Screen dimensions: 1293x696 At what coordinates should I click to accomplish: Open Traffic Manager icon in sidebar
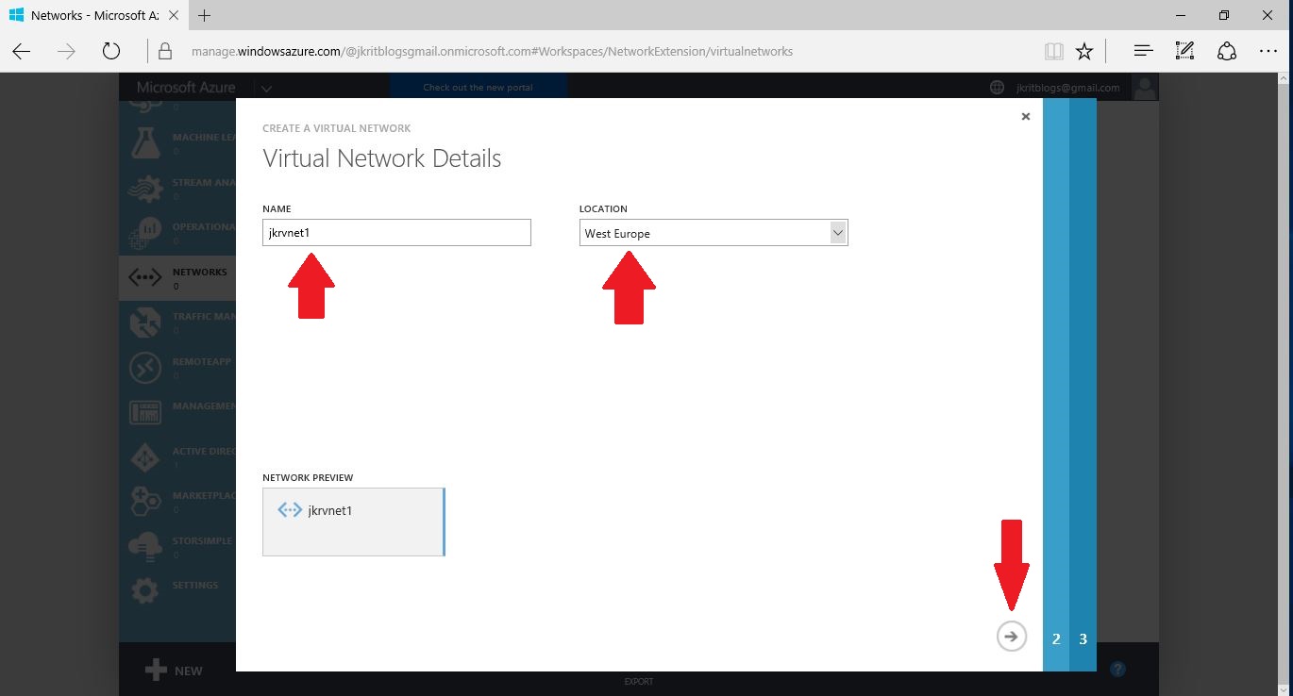(x=144, y=323)
